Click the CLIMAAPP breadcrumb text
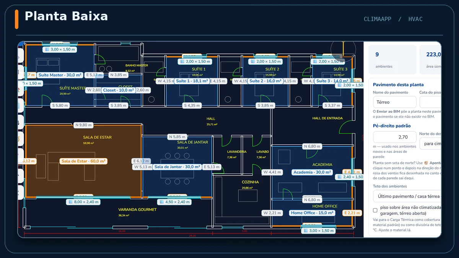This screenshot has height=258, width=459. [x=378, y=19]
